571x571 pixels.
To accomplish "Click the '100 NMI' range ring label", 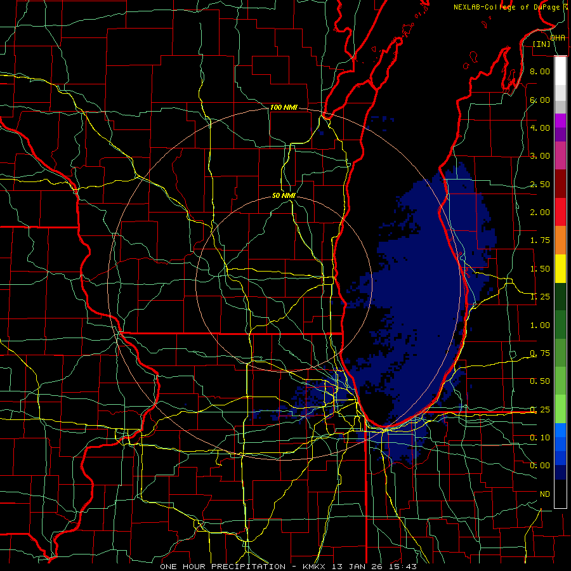I will point(284,107).
